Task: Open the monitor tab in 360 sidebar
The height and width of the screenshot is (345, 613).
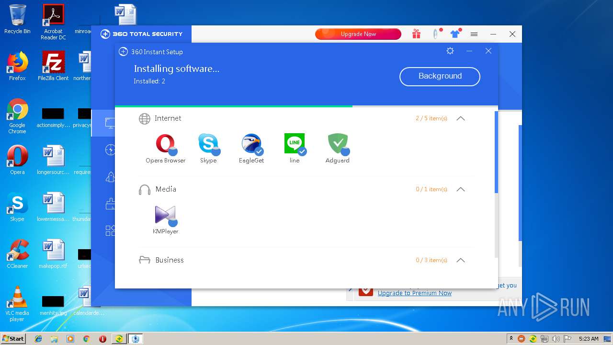Action: click(110, 123)
